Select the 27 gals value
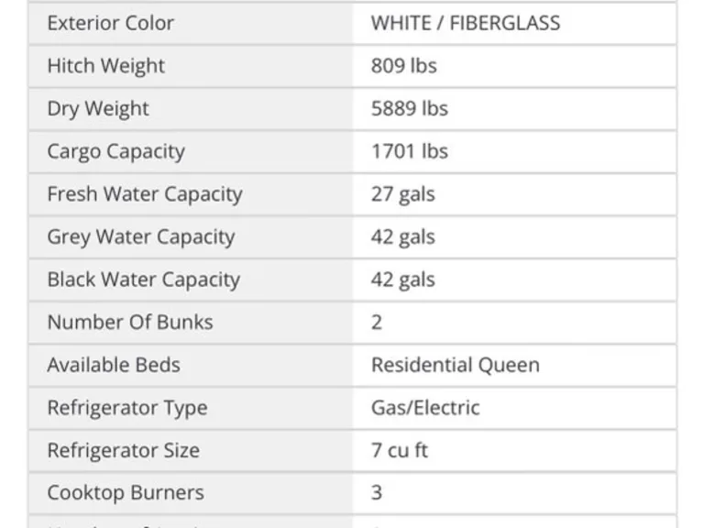Viewport: 704px width, 528px height. (x=402, y=195)
